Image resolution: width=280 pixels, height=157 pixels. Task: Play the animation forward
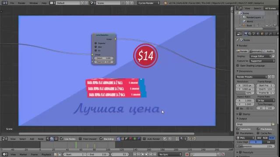147,154
